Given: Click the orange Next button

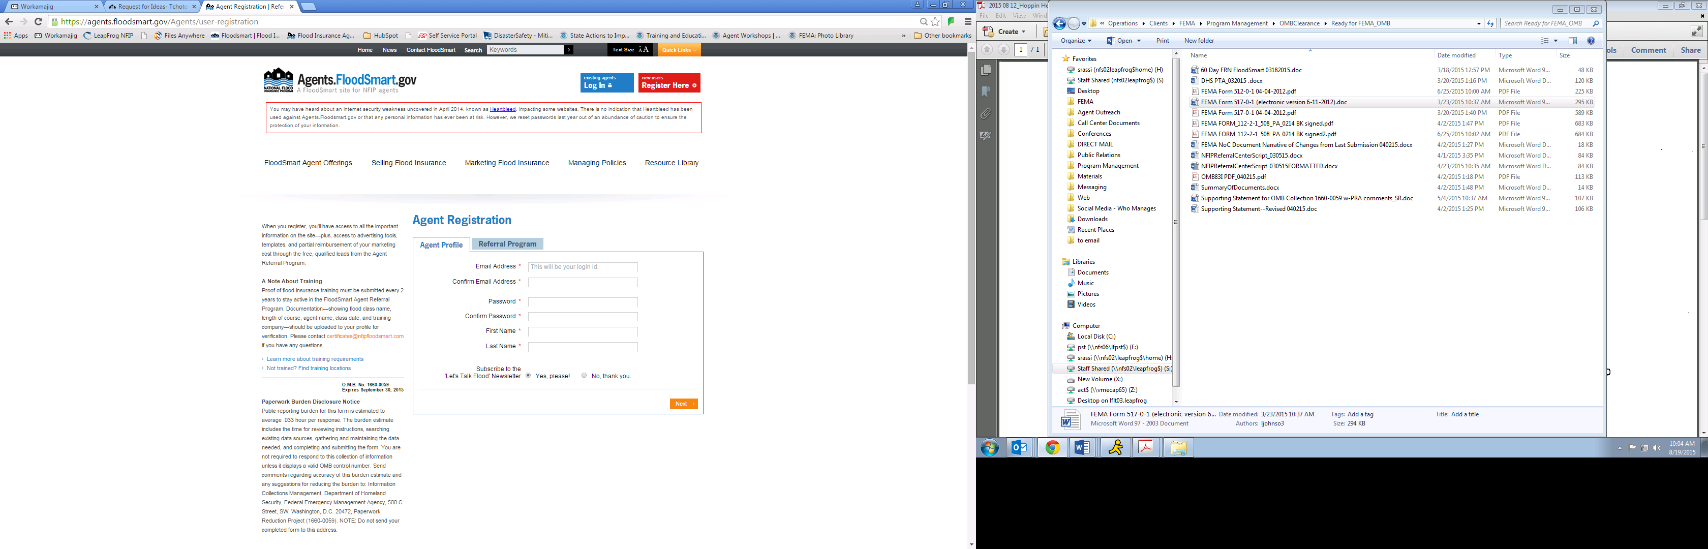Looking at the screenshot, I should [x=683, y=404].
